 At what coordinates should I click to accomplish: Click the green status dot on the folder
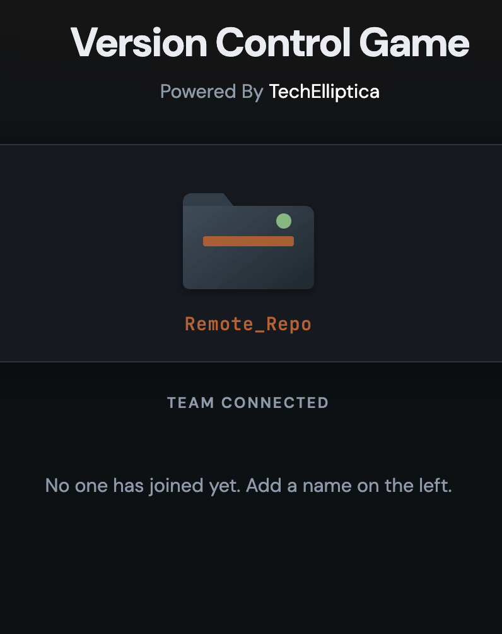coord(284,221)
